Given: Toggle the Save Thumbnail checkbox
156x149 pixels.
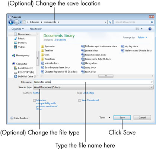Looking at the screenshot, I should 80,100.
